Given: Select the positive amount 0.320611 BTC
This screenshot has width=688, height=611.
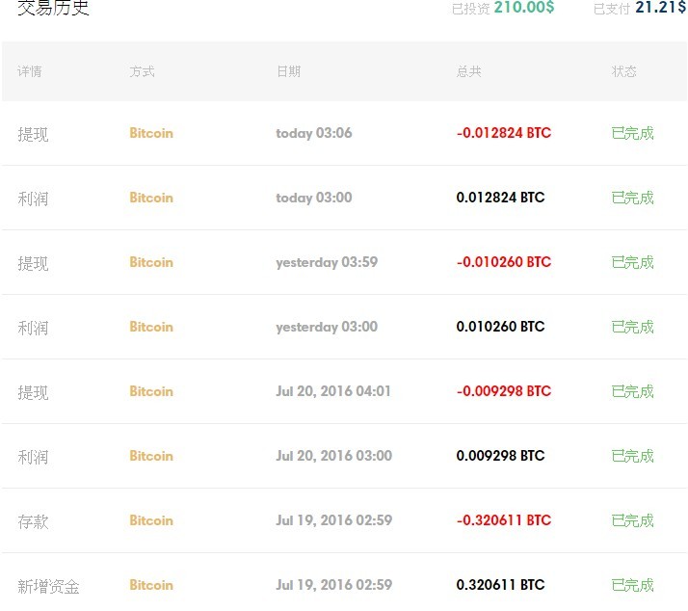Looking at the screenshot, I should 501,584.
